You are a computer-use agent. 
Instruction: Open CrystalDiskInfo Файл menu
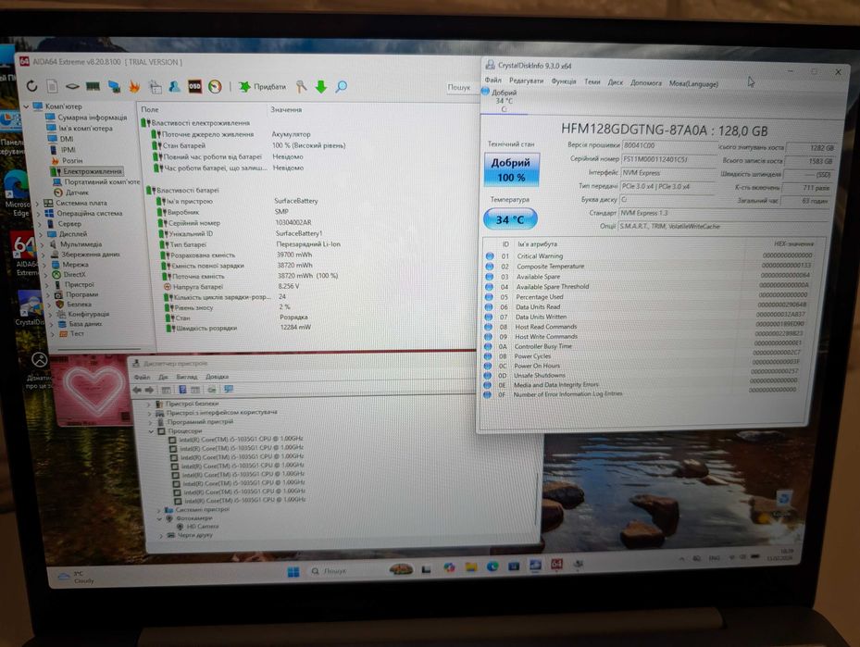(x=492, y=80)
